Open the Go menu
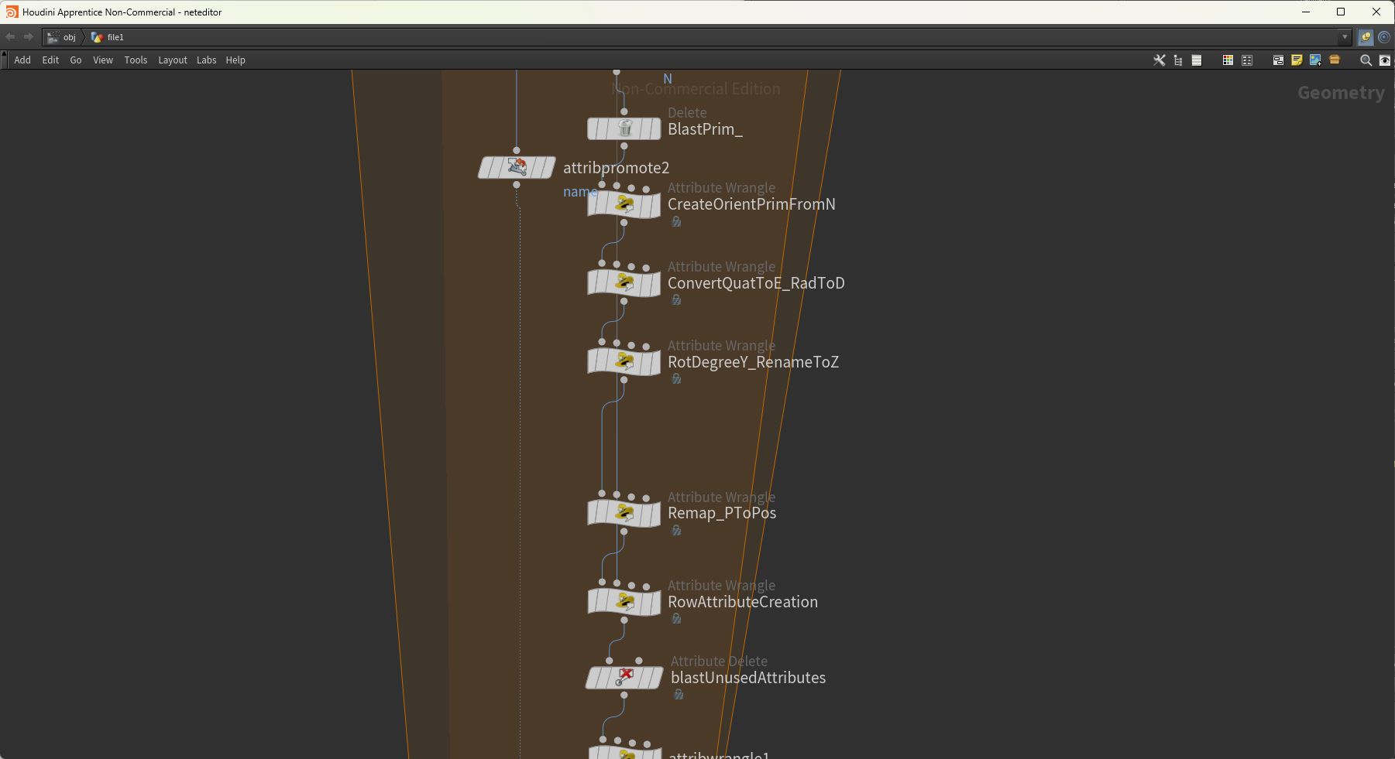 click(x=76, y=60)
